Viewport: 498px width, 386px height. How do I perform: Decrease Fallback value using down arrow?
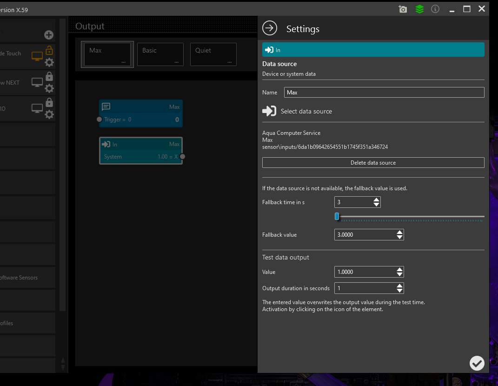(399, 237)
